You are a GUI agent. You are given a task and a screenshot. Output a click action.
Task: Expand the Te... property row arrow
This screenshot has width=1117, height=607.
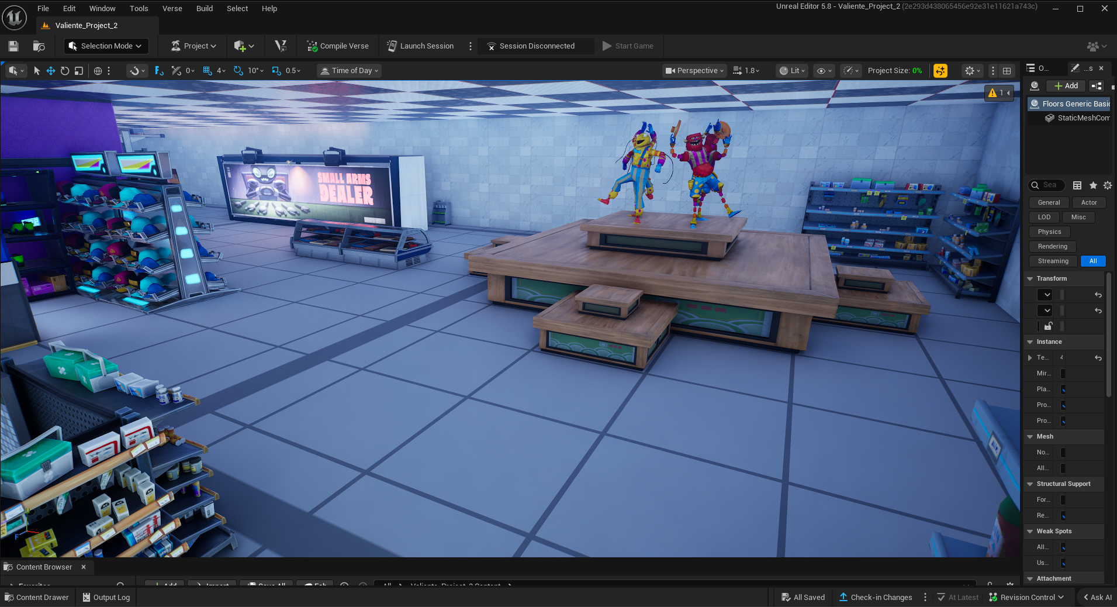[1030, 358]
